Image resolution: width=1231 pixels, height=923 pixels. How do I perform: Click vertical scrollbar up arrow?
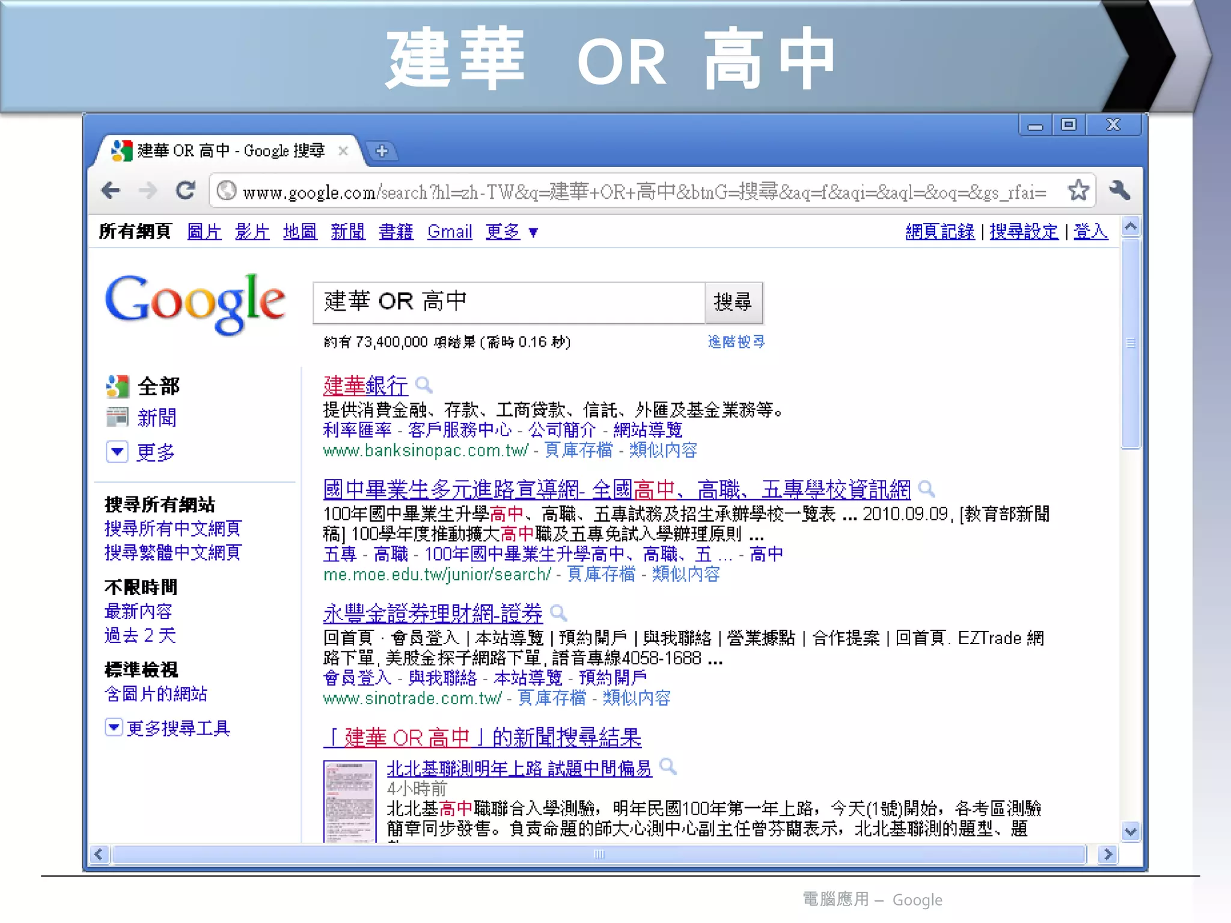(x=1131, y=227)
